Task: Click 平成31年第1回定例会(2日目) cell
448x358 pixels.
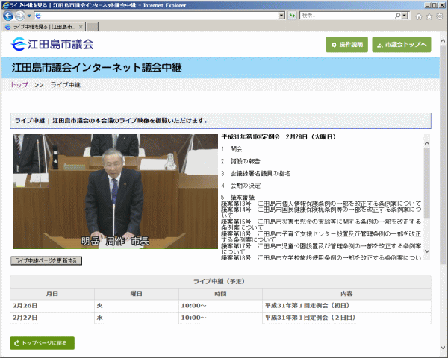Action: (x=346, y=318)
